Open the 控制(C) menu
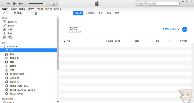194x103 pixels. 40,9
